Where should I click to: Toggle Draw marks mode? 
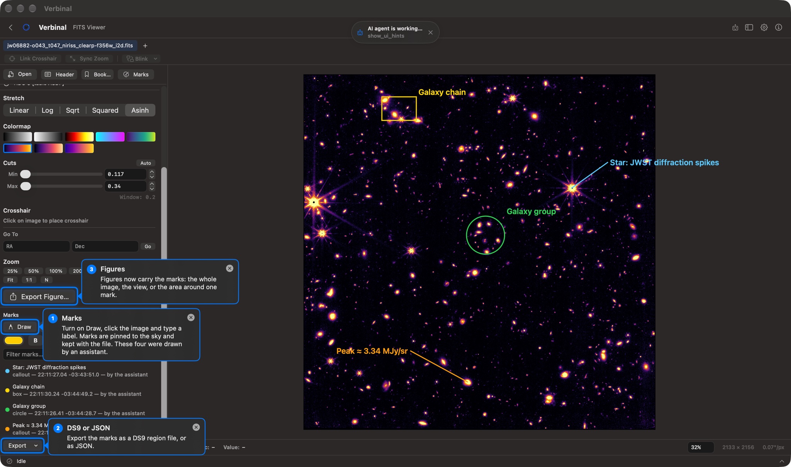pos(20,327)
